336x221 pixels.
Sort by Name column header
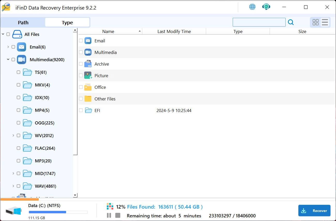point(110,31)
